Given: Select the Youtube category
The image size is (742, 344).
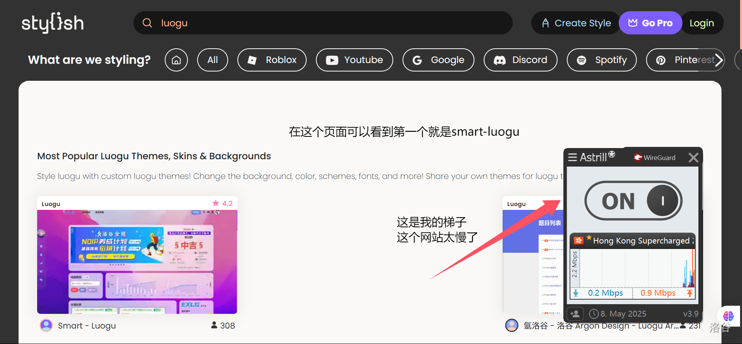Looking at the screenshot, I should [x=354, y=60].
